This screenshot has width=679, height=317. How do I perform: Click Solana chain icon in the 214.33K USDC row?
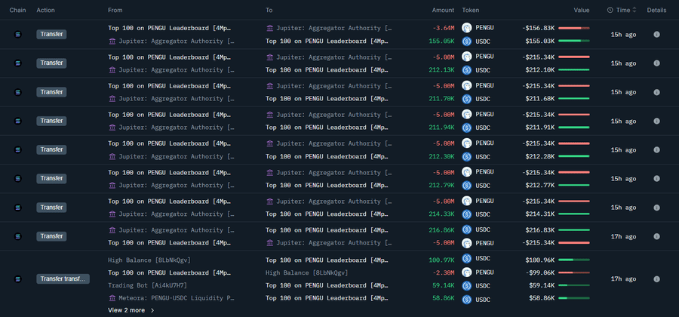[19, 207]
